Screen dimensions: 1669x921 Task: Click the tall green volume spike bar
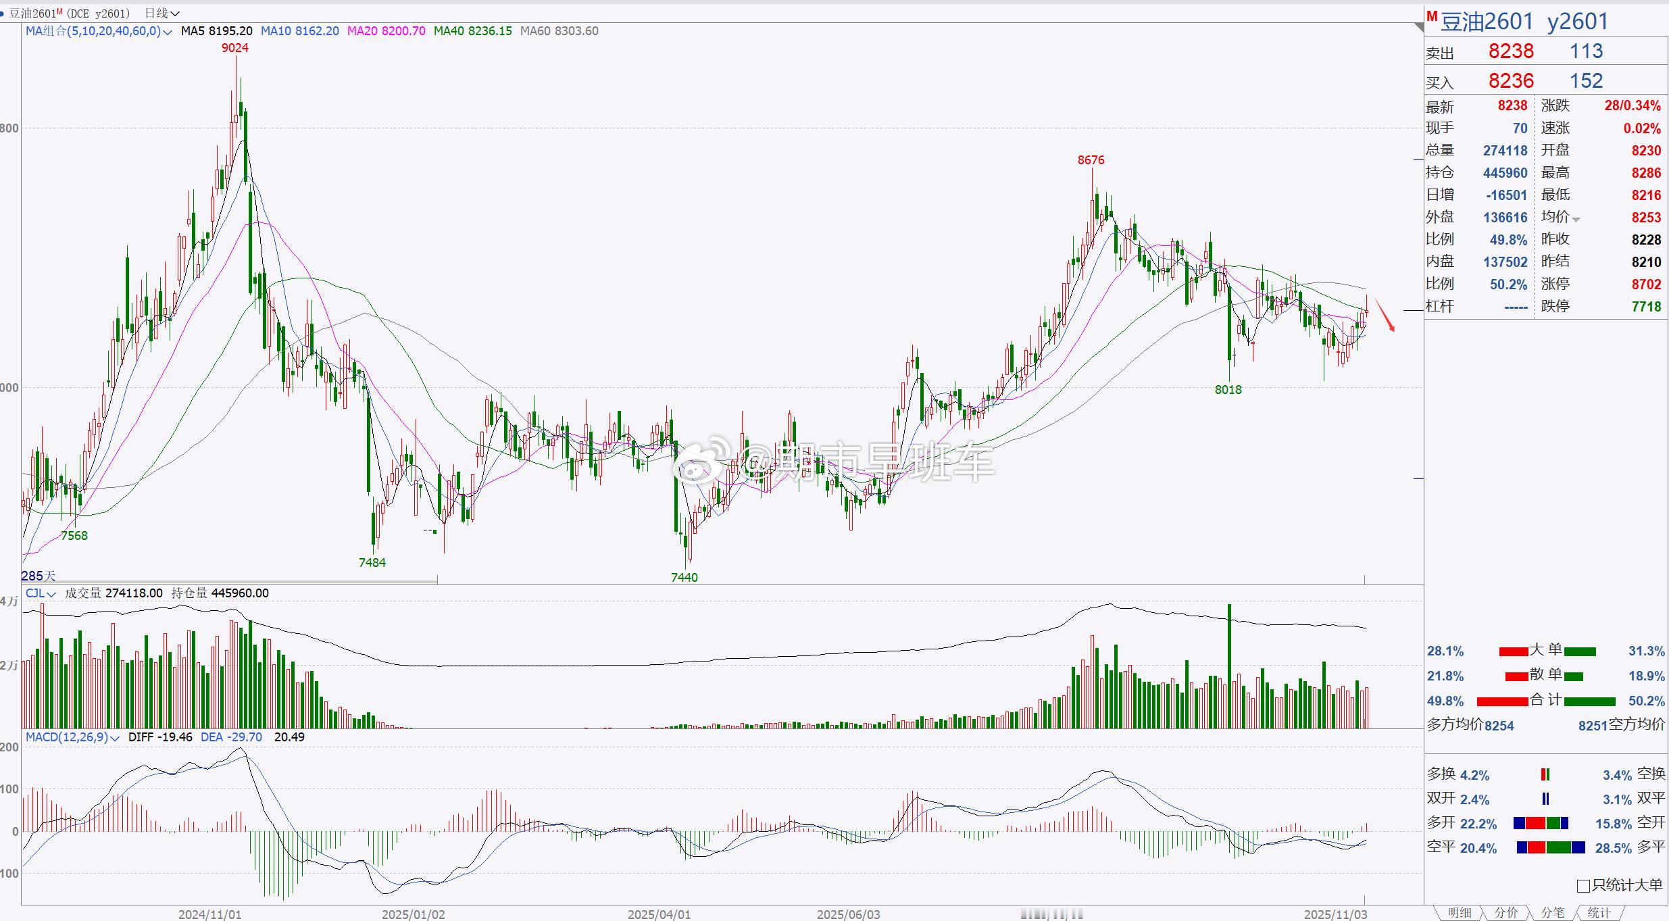pyautogui.click(x=1229, y=666)
